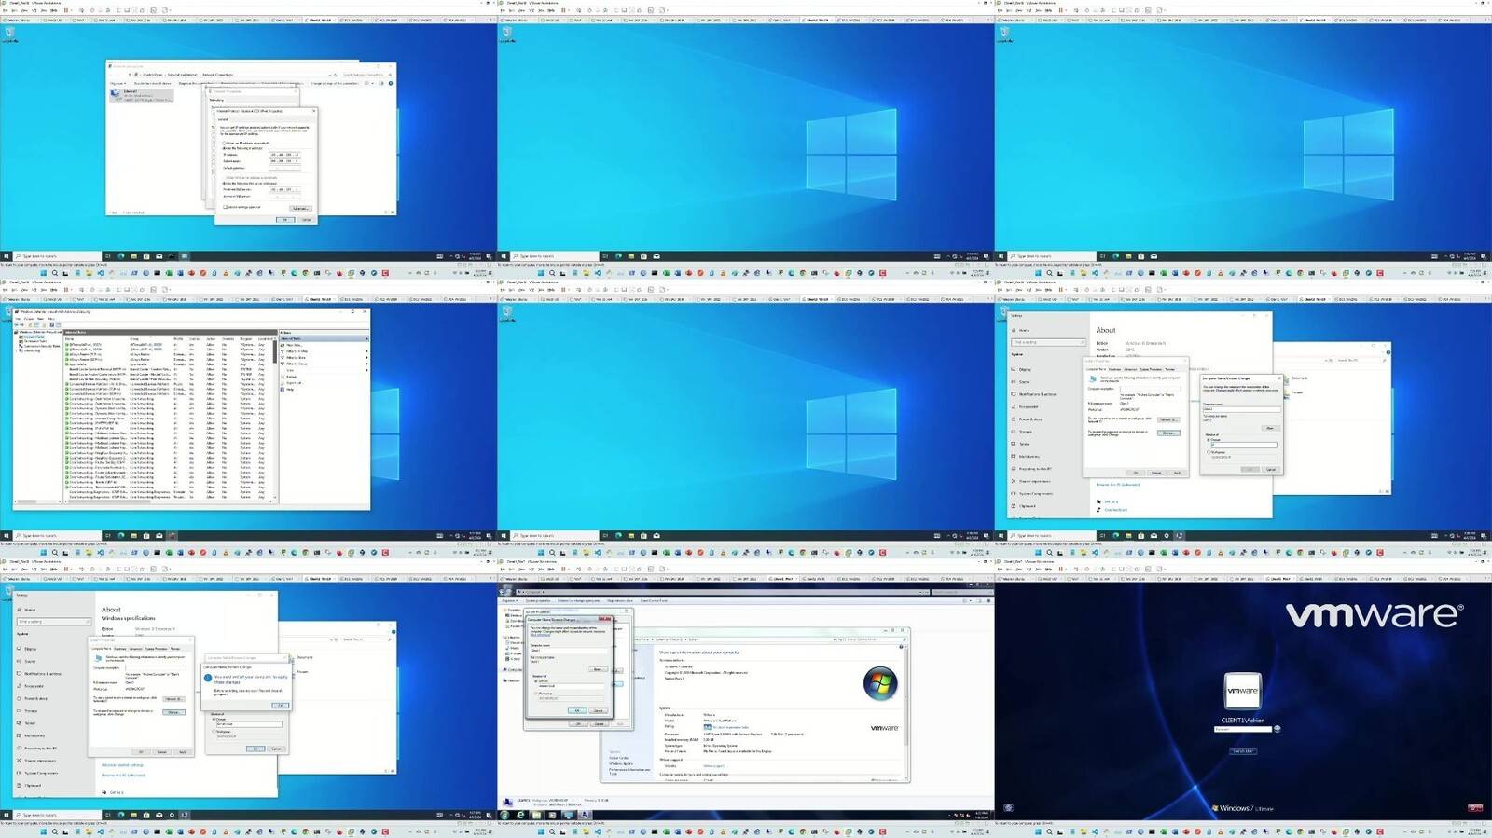
Task: Launch Internet Explorer from Windows 7 taskbar
Action: click(x=520, y=815)
